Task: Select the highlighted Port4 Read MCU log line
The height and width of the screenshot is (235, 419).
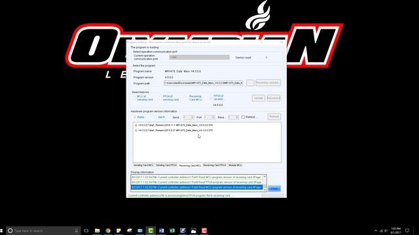Action: pos(197,187)
